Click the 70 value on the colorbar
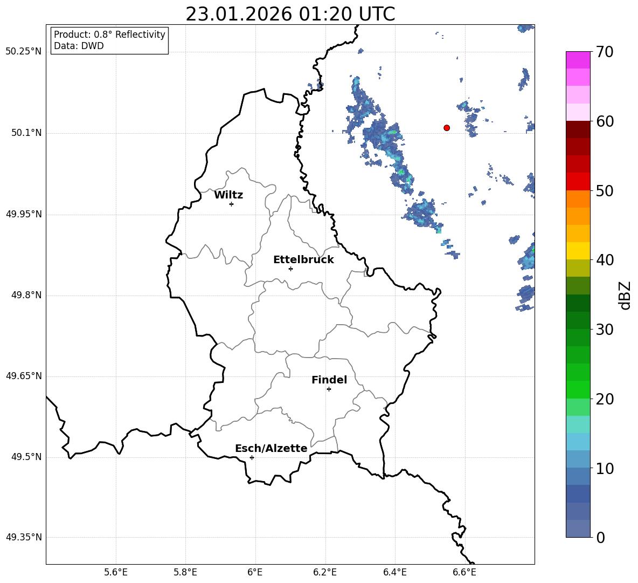 (x=605, y=52)
